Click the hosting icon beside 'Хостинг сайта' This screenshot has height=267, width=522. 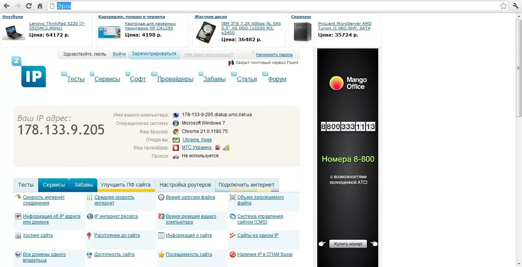[18, 235]
